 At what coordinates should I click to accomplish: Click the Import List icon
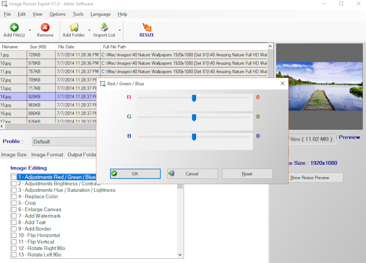pos(104,27)
